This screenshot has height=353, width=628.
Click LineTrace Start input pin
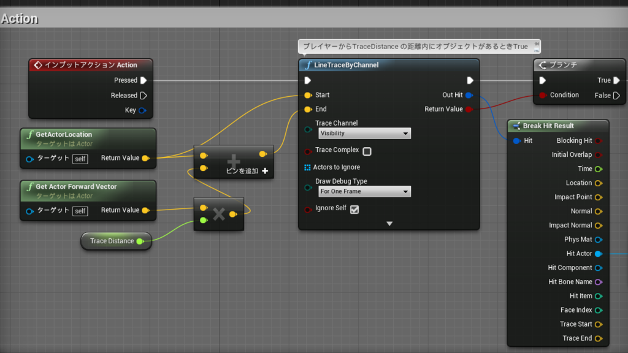click(308, 95)
